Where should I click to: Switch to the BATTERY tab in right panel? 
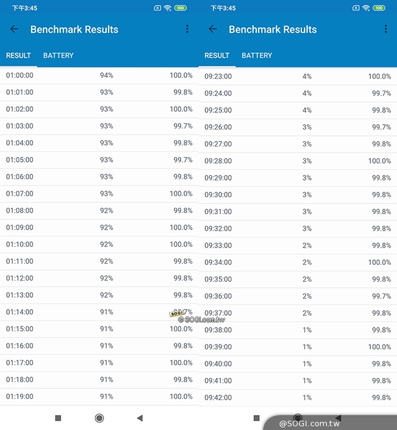[x=257, y=55]
